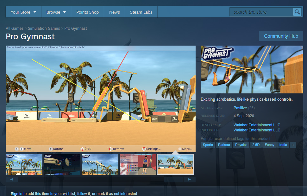This screenshot has width=307, height=196.
Task: Go to the Points Shop tab
Action: click(x=88, y=12)
